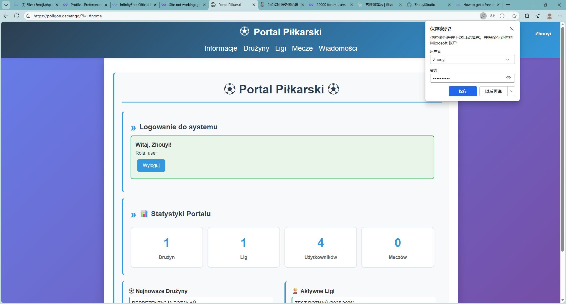
Task: Refresh the current page
Action: pos(17,16)
